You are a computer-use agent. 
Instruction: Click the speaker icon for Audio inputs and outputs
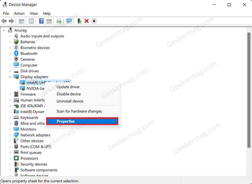coord(16,36)
